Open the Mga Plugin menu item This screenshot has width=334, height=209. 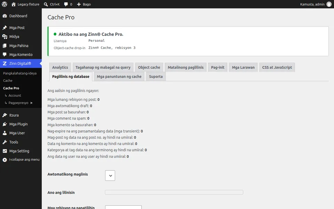tap(21, 124)
